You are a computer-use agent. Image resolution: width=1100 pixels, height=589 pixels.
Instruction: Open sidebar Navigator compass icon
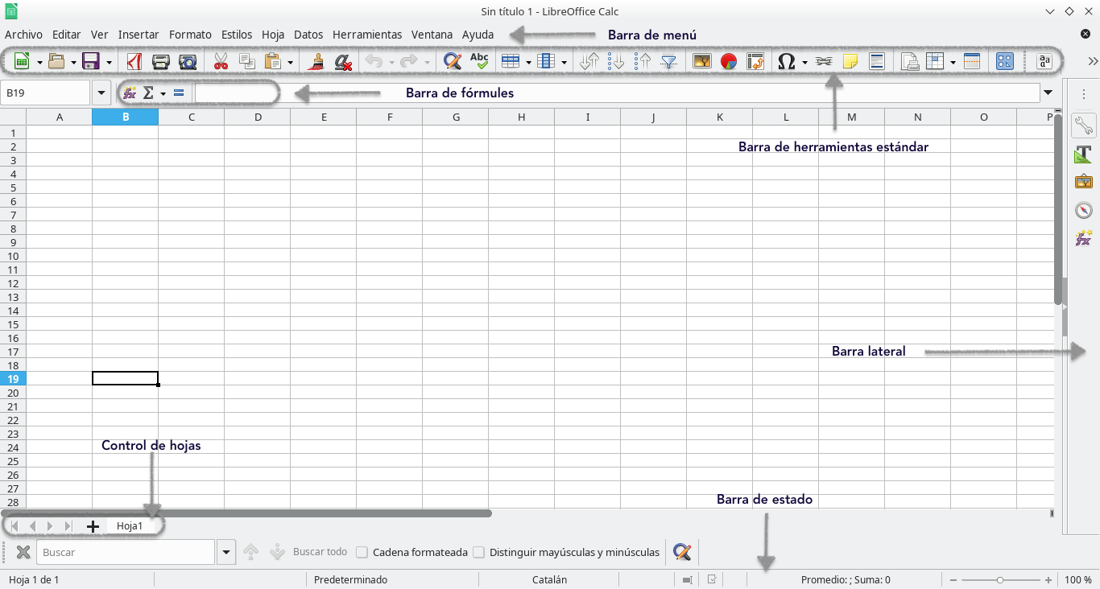(1084, 211)
